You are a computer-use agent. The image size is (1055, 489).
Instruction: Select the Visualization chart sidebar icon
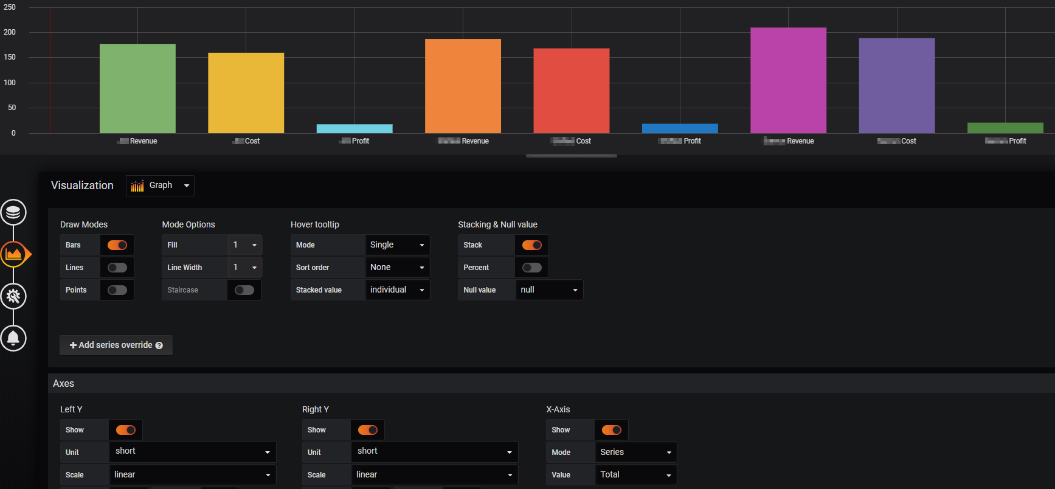(x=13, y=254)
